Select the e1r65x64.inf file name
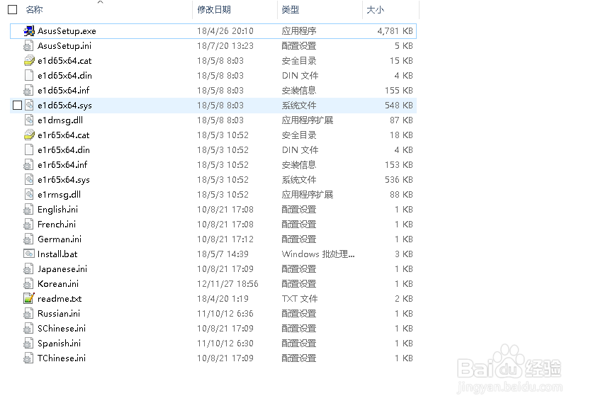The width and height of the screenshot is (596, 408). tap(62, 165)
